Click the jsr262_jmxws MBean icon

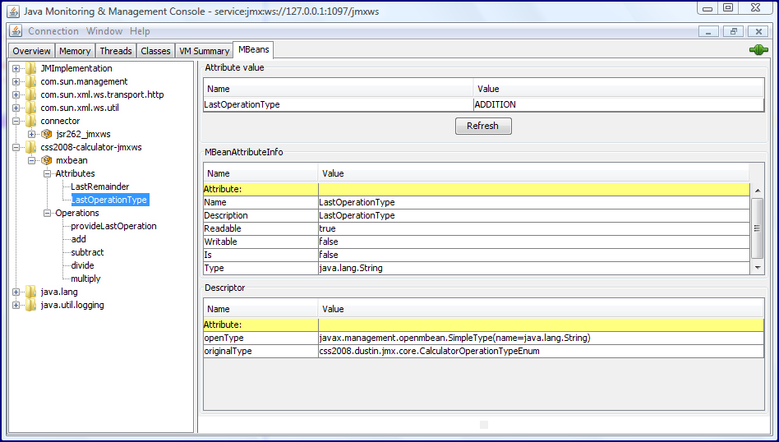[x=47, y=134]
